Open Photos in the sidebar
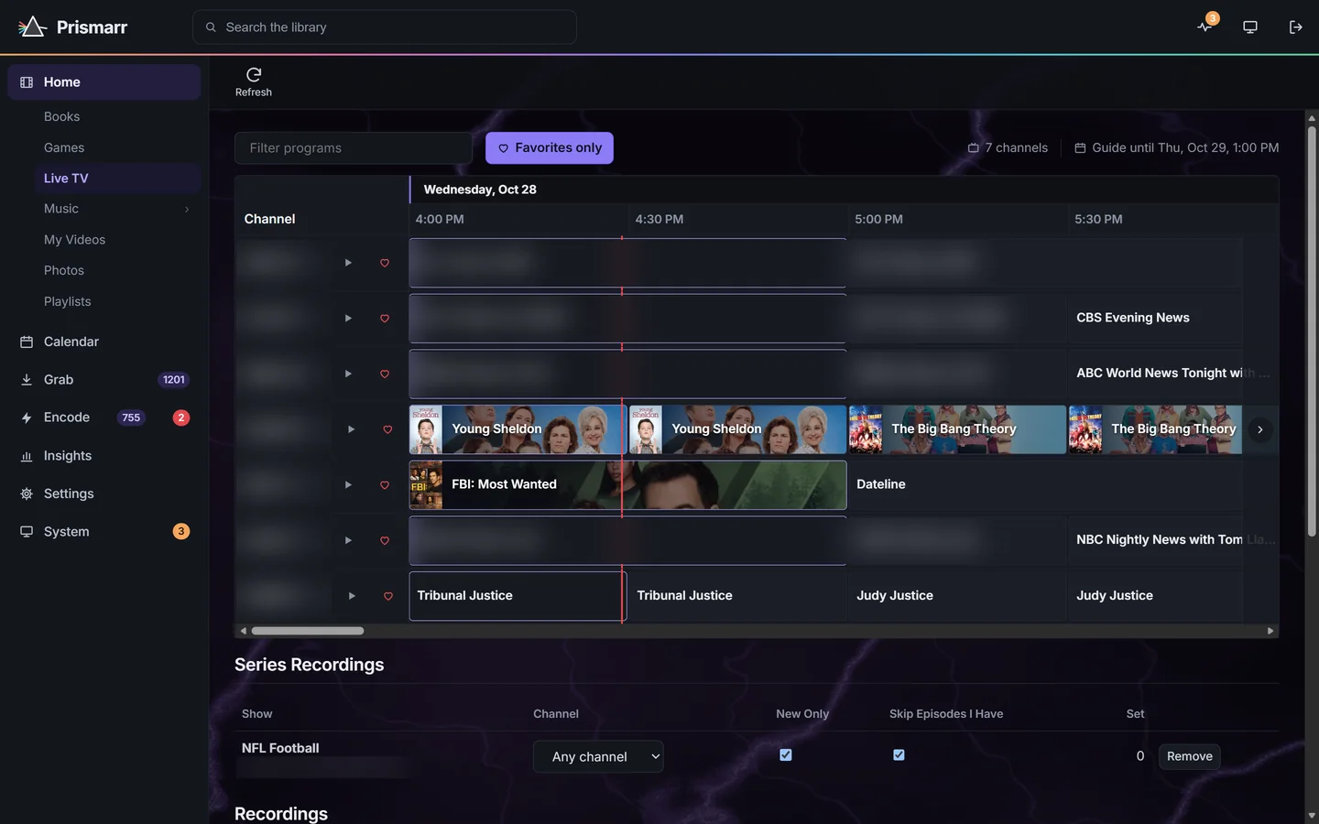Screen dimensions: 1319x824 point(64,271)
